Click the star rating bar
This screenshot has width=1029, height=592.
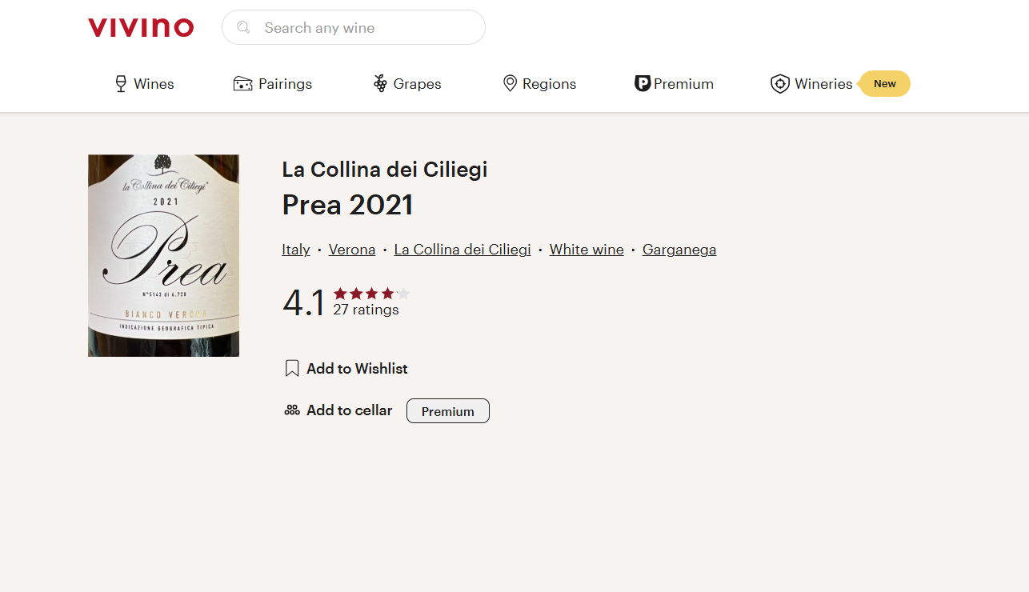pos(371,294)
